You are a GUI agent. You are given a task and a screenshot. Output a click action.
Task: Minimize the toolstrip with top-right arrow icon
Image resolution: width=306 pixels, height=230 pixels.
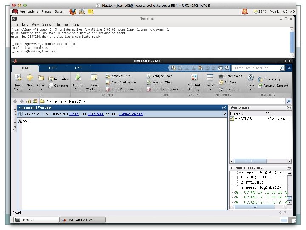pyautogui.click(x=289, y=68)
